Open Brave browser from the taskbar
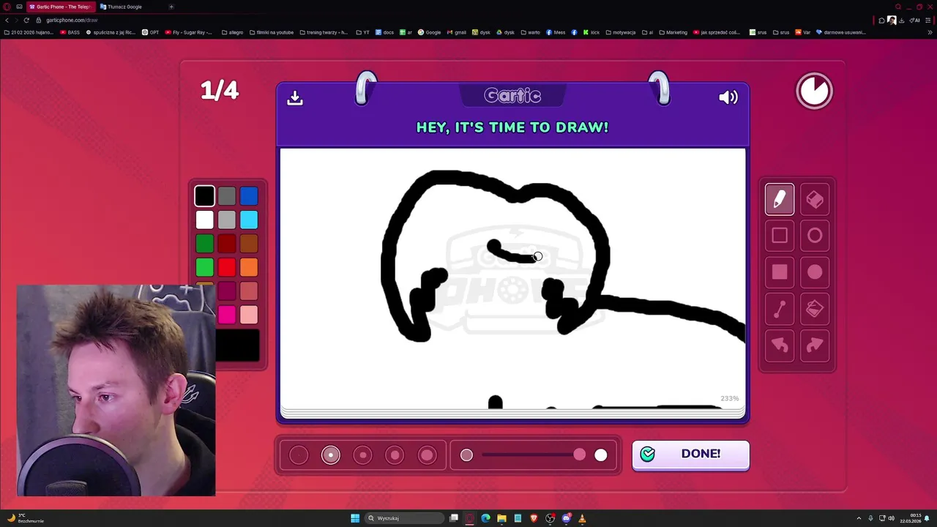Image resolution: width=937 pixels, height=527 pixels. (534, 518)
